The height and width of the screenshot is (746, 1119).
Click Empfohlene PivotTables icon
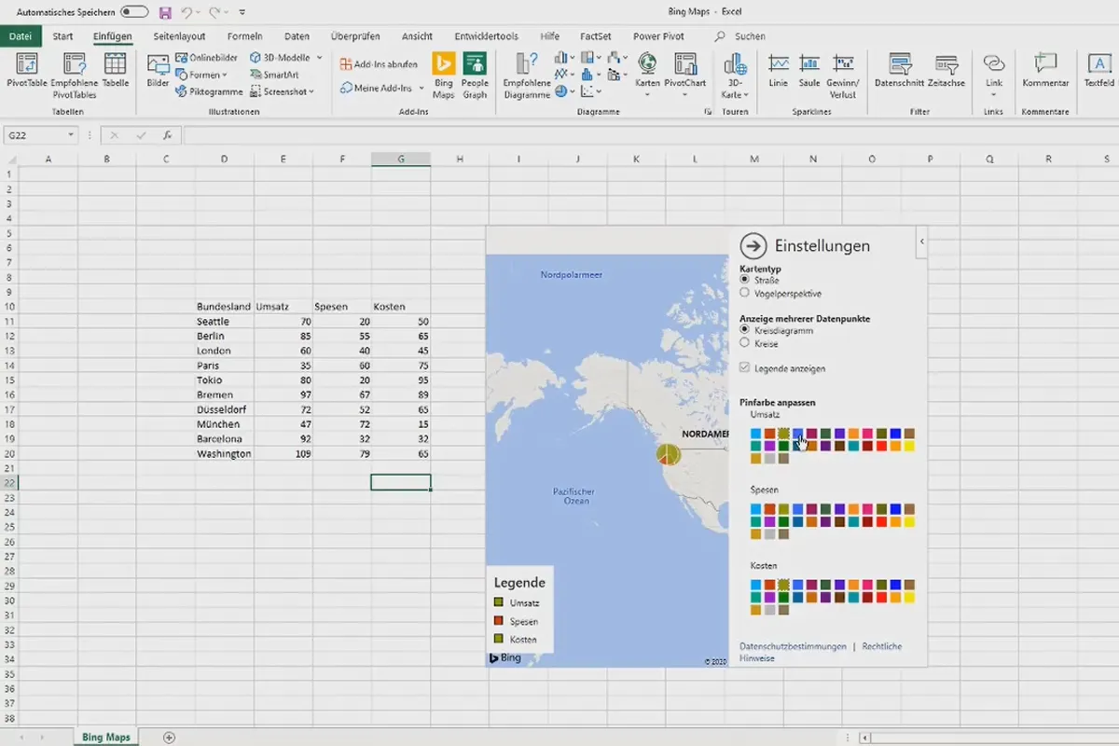(x=74, y=76)
